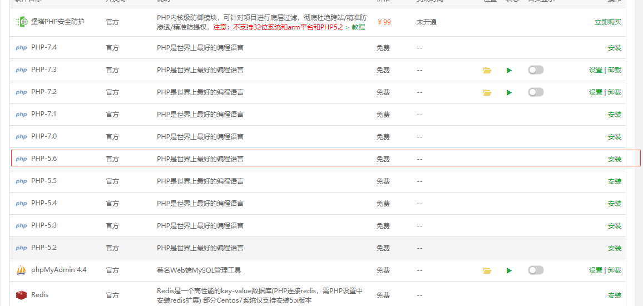
Task: Click the phpMyAdmin 4.4 sailboat icon
Action: 21,270
